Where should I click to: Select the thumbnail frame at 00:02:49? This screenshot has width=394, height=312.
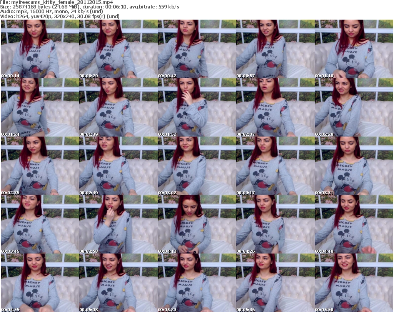[x=119, y=166]
